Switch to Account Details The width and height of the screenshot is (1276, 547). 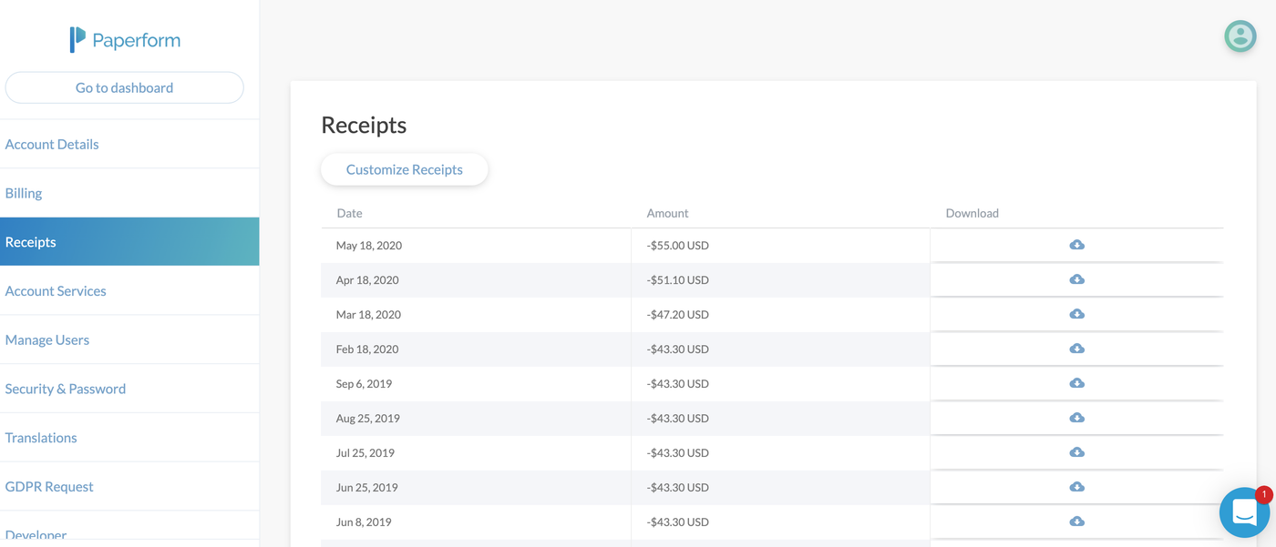point(52,144)
